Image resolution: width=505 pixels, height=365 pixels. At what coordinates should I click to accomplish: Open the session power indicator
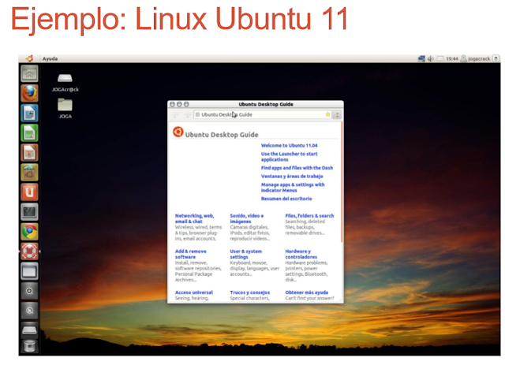click(496, 58)
